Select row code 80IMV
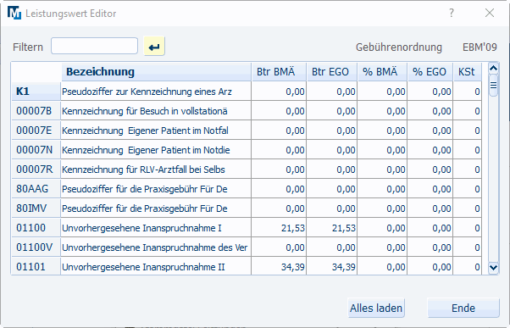The image size is (510, 328). (36, 208)
